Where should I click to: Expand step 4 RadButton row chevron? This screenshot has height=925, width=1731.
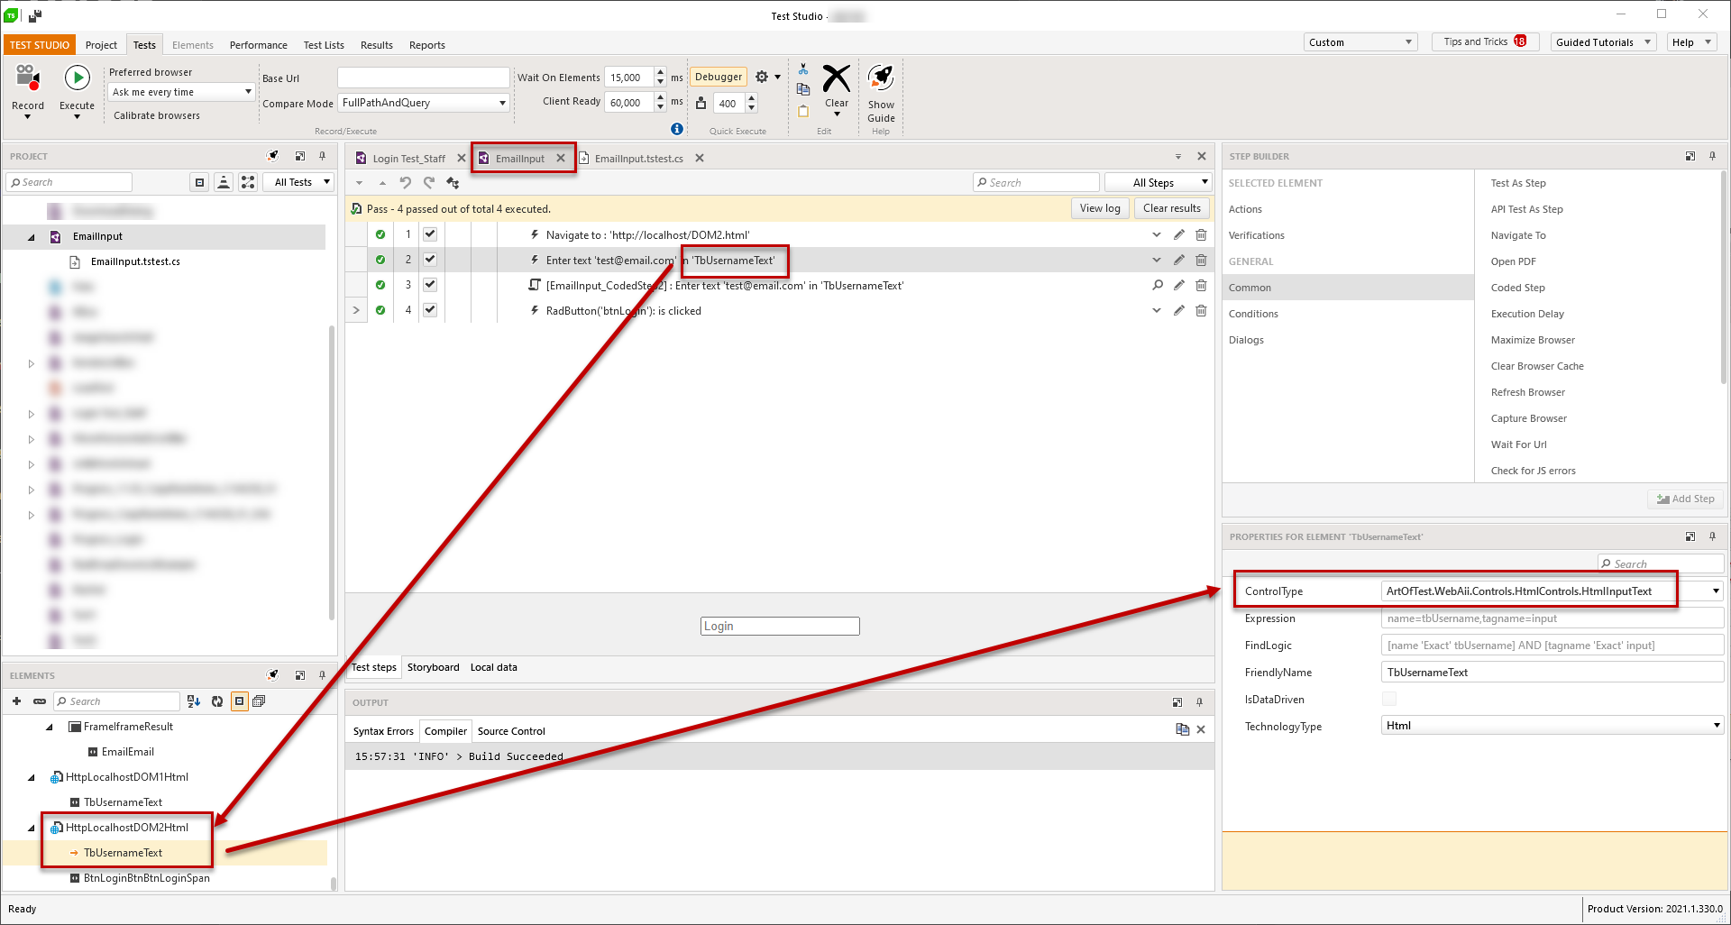coord(356,311)
